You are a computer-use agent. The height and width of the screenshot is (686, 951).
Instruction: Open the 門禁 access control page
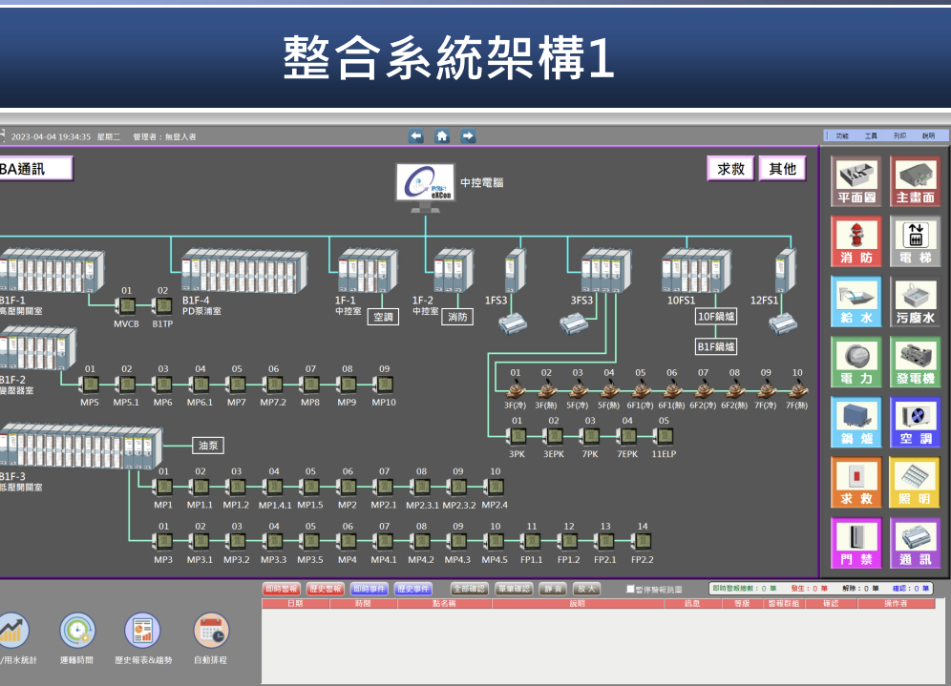click(x=855, y=542)
